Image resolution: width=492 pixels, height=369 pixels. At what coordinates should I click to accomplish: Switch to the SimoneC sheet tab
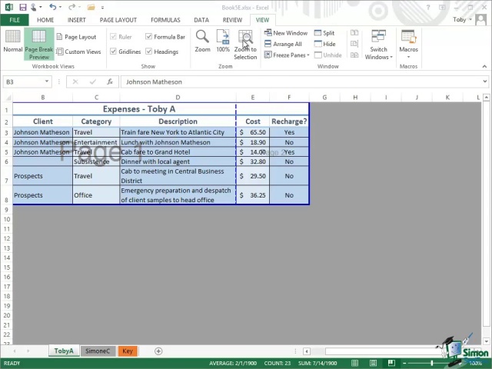(x=98, y=351)
